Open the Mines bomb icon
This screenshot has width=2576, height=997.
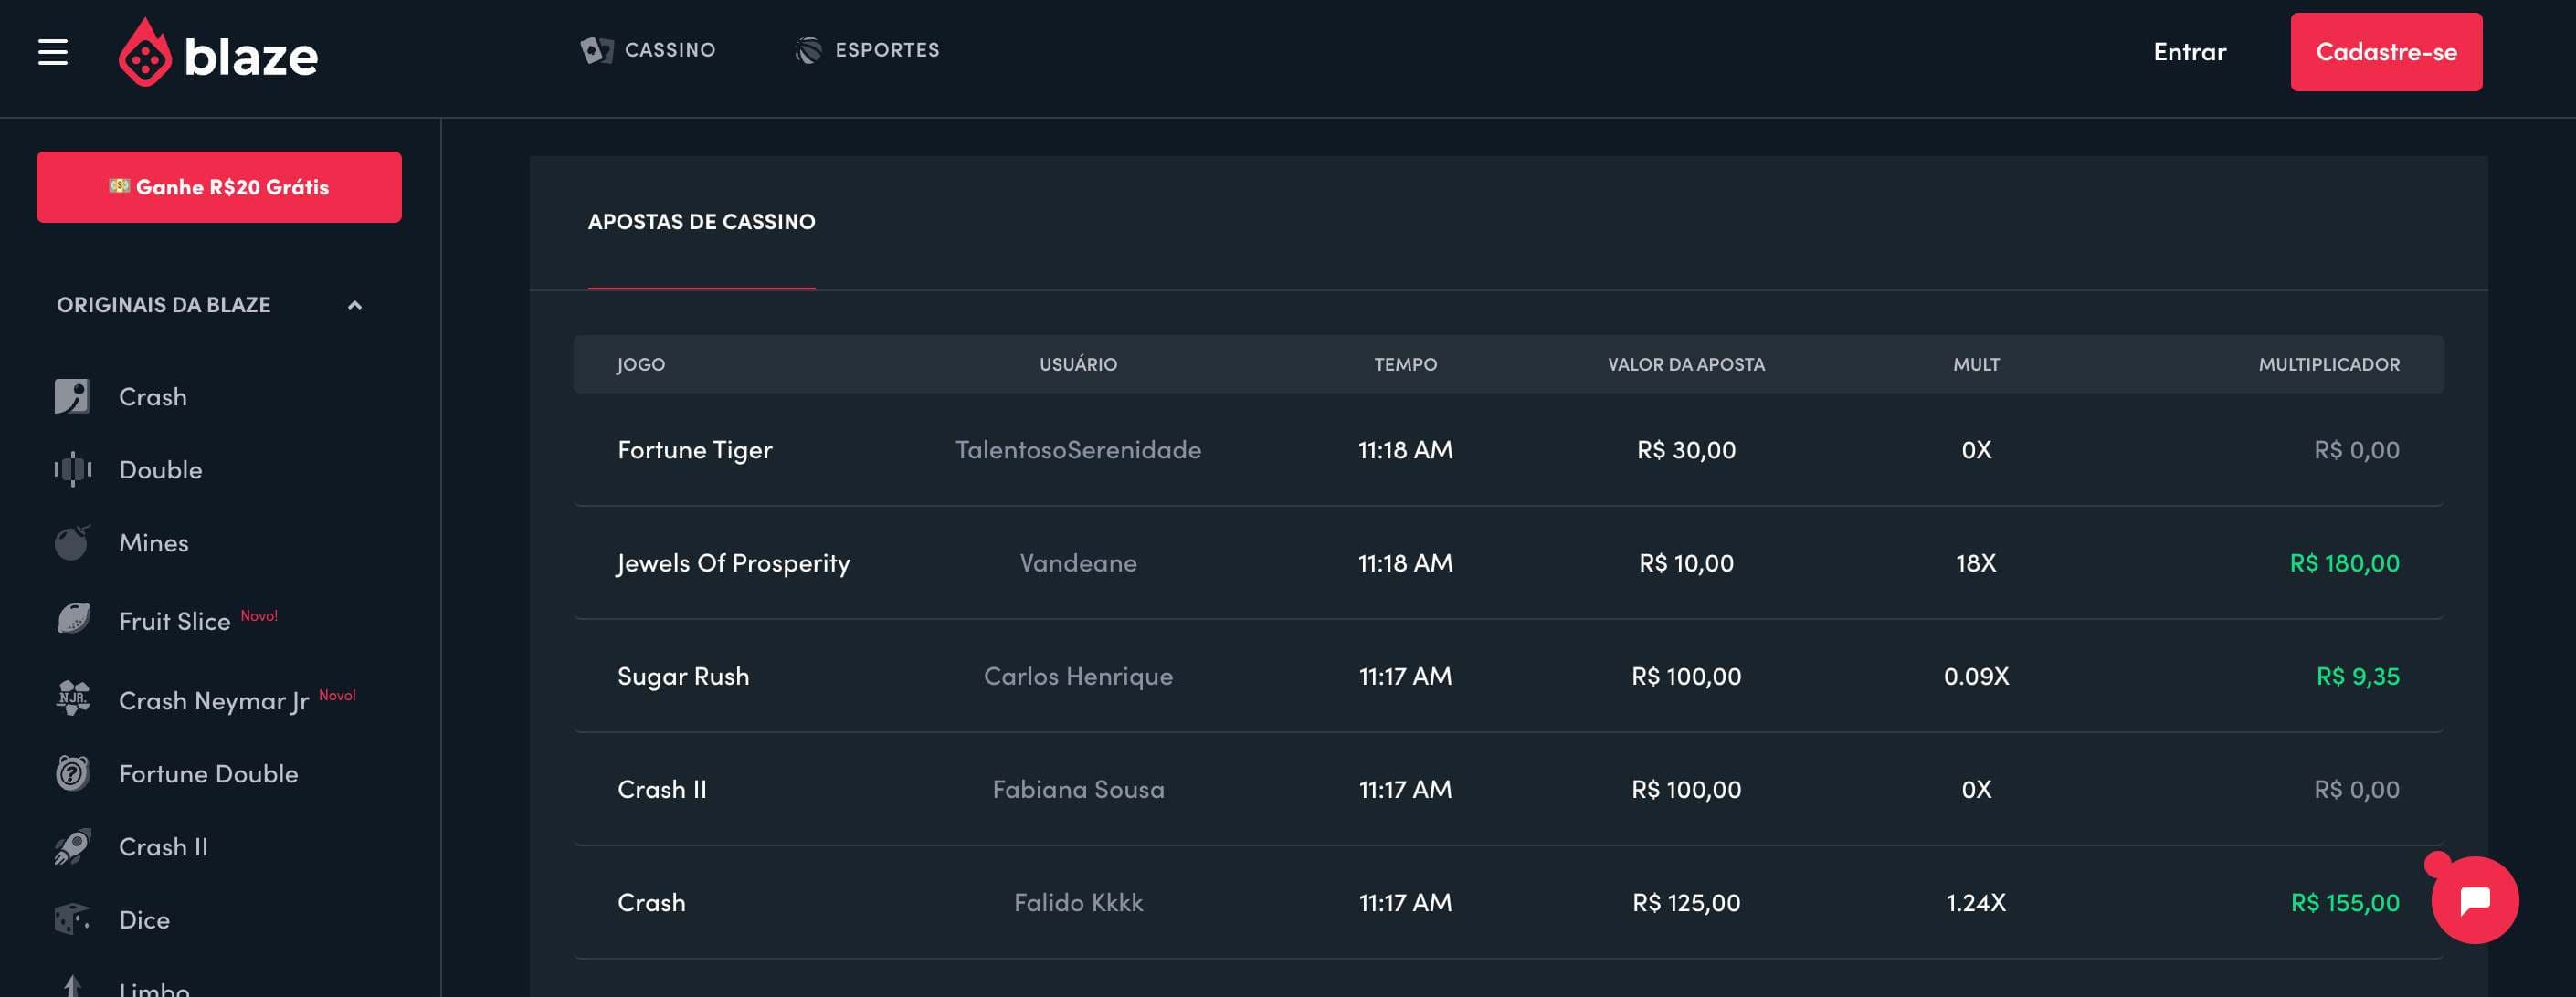pyautogui.click(x=72, y=542)
